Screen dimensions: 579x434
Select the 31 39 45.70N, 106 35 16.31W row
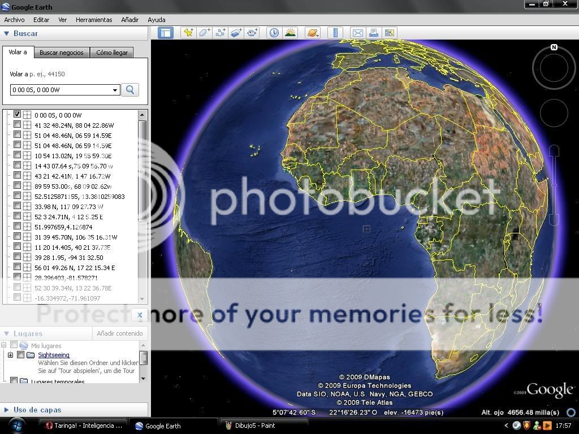(x=76, y=237)
